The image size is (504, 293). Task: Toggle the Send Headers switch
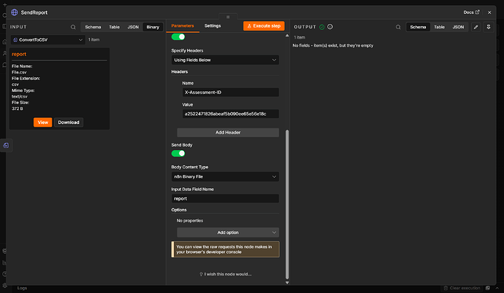[x=178, y=37]
